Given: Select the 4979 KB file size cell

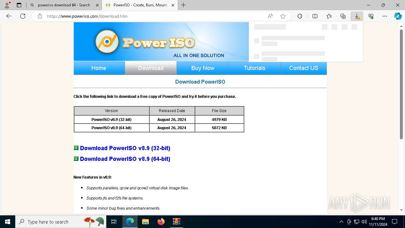Looking at the screenshot, I should (219, 120).
